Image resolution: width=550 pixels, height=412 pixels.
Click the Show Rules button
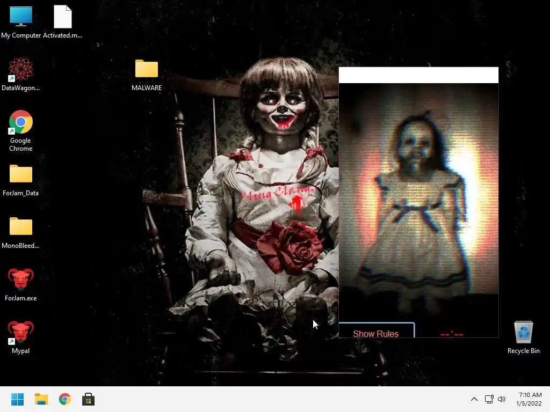tap(377, 330)
